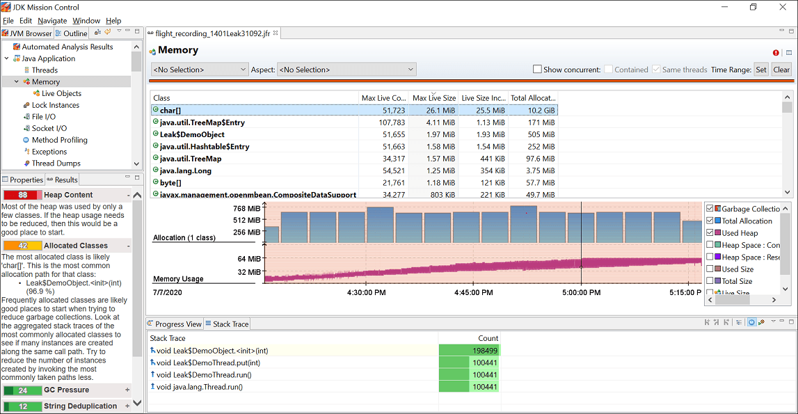Click the flower icon in Stack Trace toolbar
The height and width of the screenshot is (414, 798).
(x=763, y=322)
